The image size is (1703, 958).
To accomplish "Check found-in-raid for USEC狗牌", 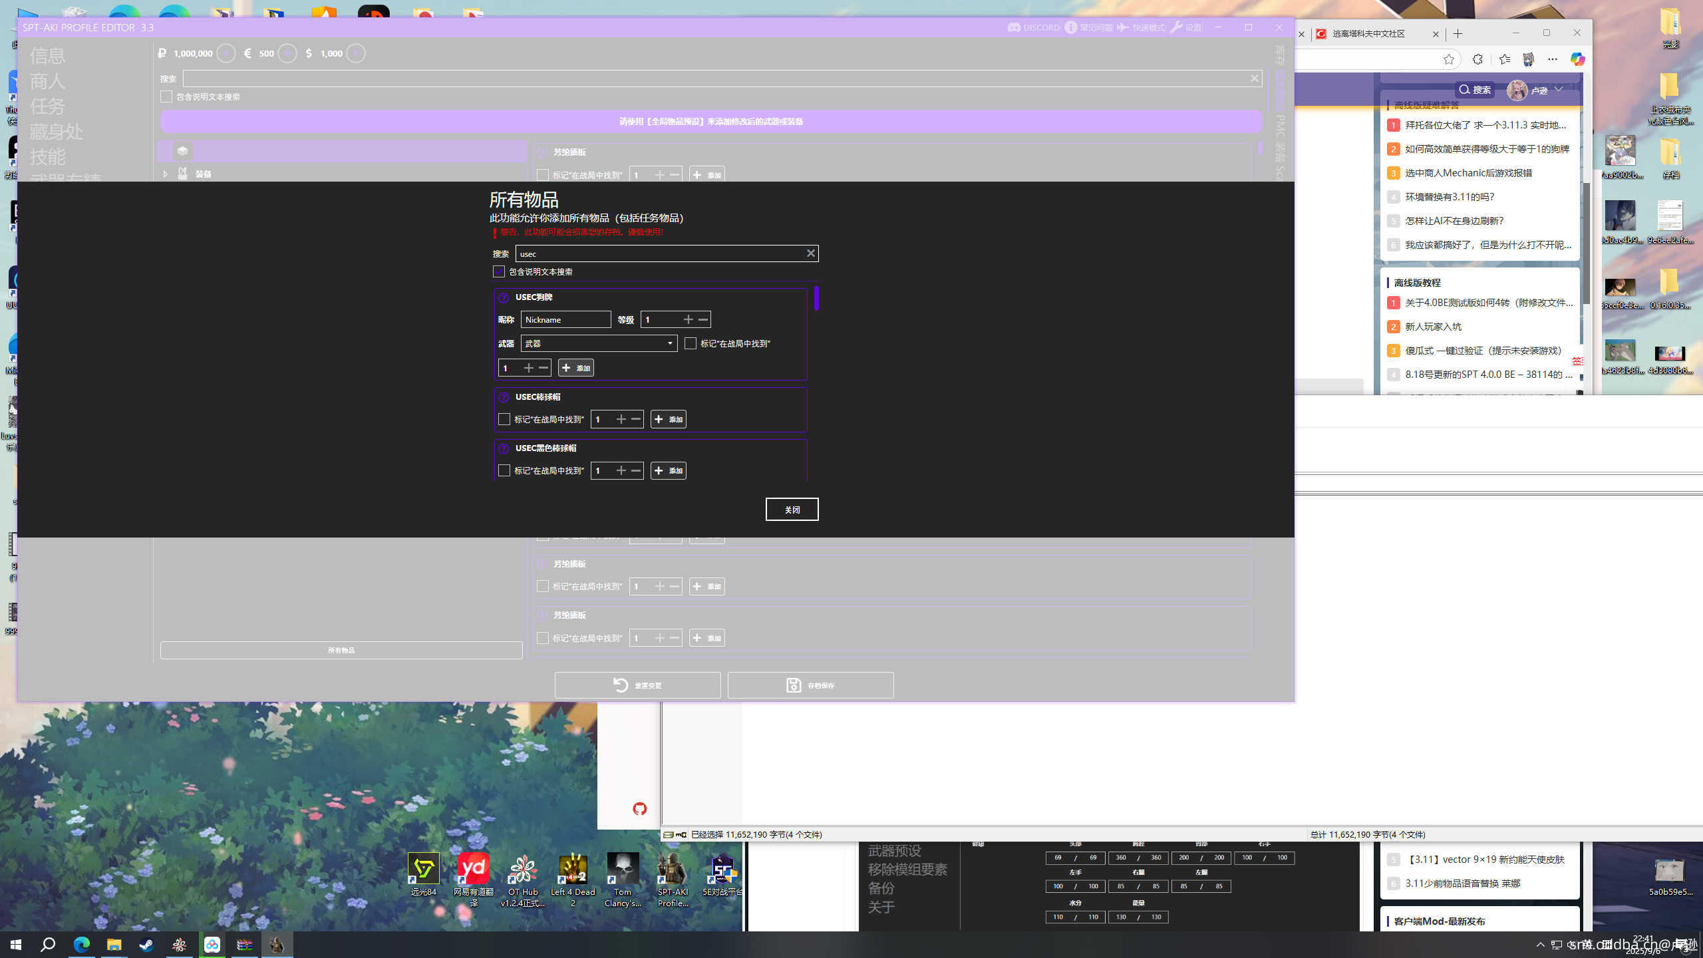I will (x=691, y=343).
